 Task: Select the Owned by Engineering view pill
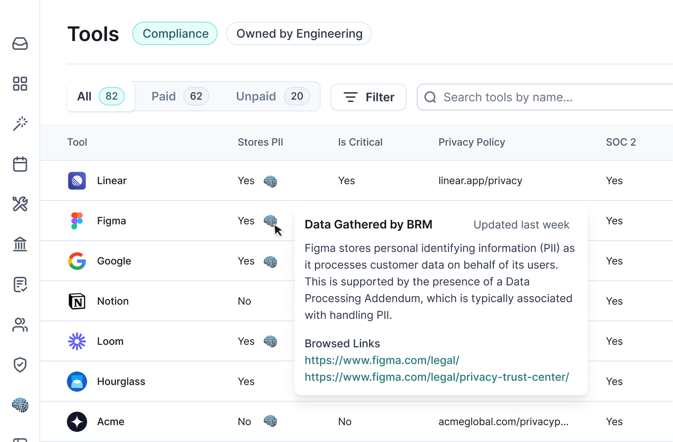point(299,34)
